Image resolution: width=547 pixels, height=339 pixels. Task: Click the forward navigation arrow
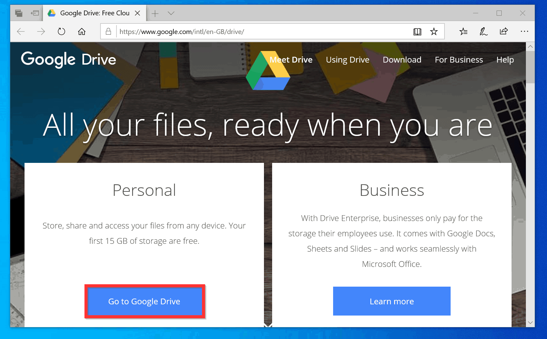pos(41,31)
